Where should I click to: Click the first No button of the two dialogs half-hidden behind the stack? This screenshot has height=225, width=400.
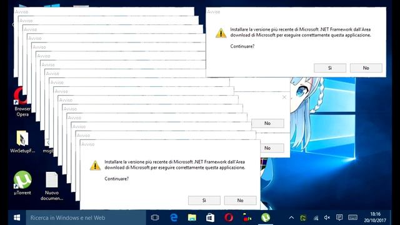267,123
